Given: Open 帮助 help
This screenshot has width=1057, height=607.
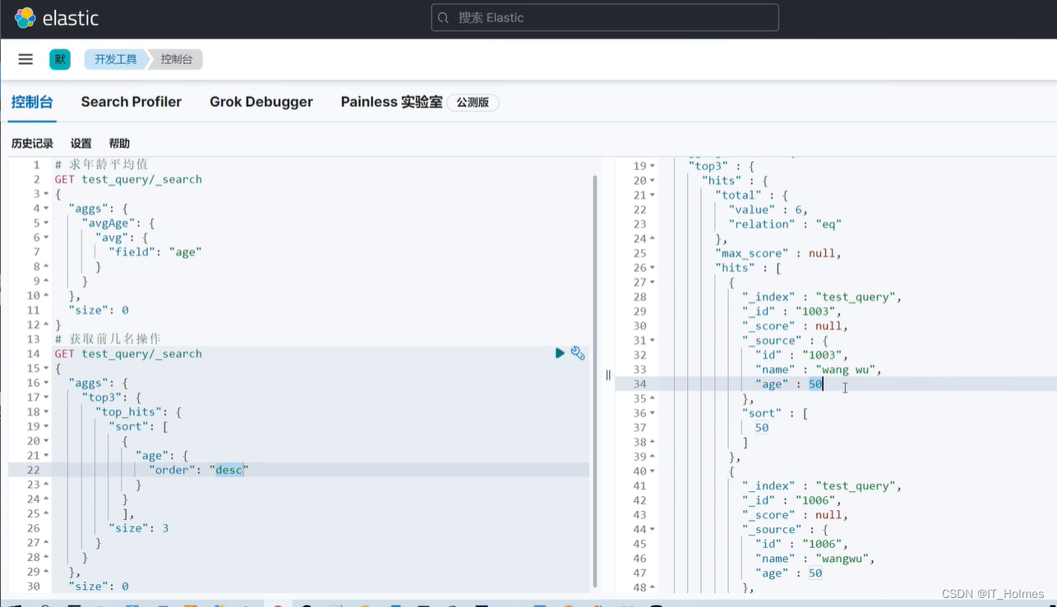Looking at the screenshot, I should point(119,144).
